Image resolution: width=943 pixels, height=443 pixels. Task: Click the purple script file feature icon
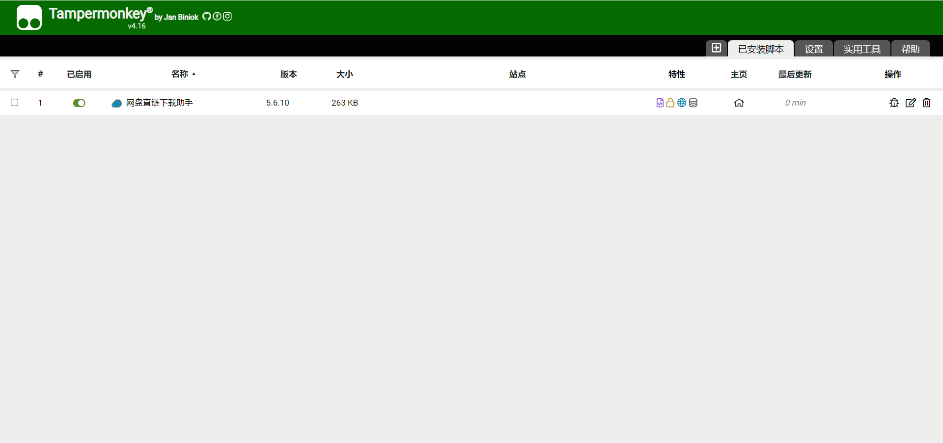click(660, 103)
